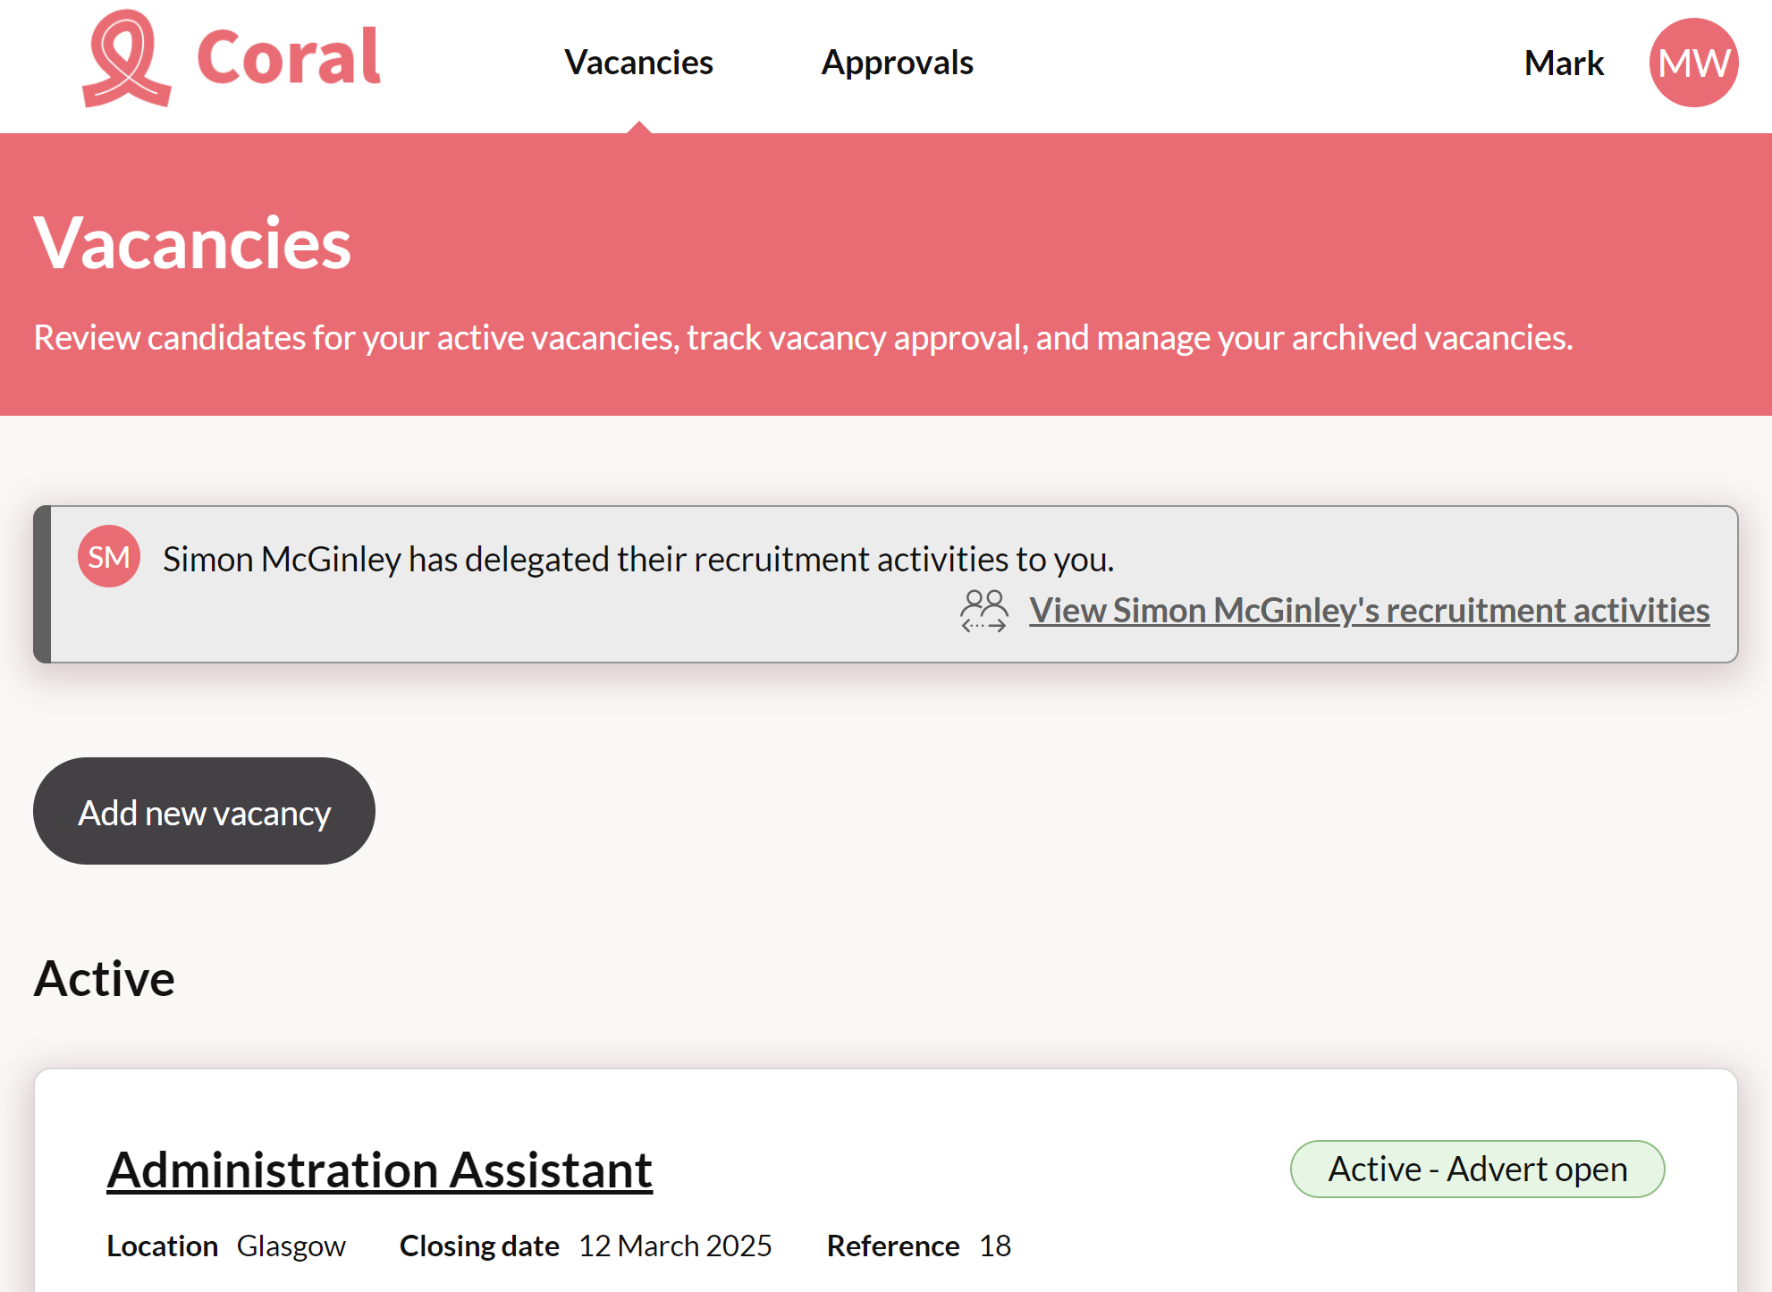Open the Vacancies navigation tab
The width and height of the screenshot is (1772, 1292).
point(638,63)
